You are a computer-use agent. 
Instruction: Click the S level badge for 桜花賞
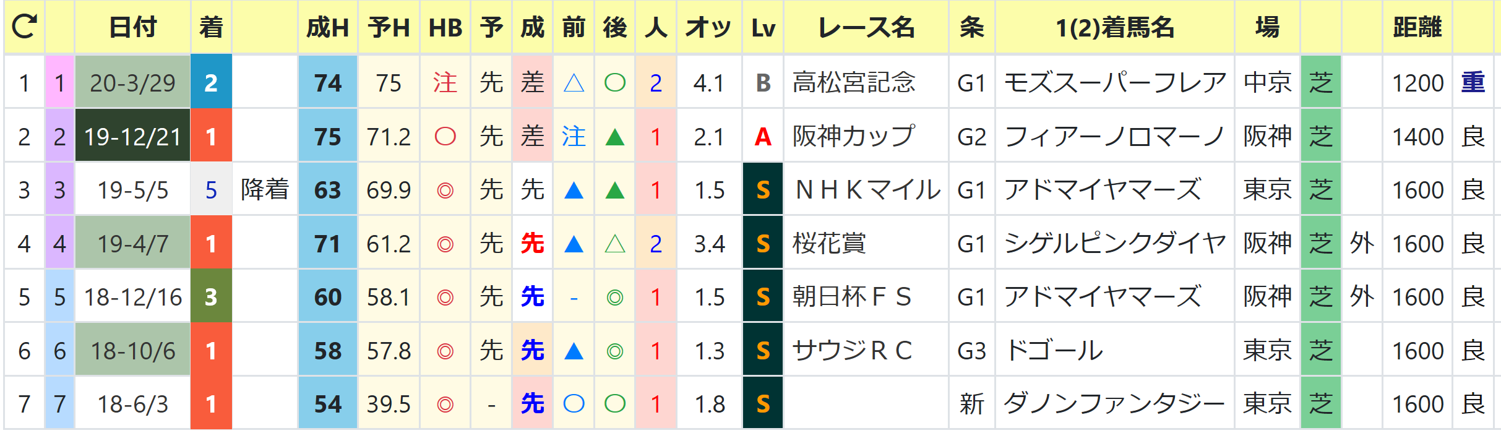[x=763, y=244]
